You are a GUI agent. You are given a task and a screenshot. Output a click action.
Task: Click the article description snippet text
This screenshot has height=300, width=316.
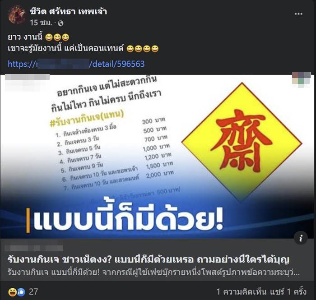pyautogui.click(x=153, y=272)
